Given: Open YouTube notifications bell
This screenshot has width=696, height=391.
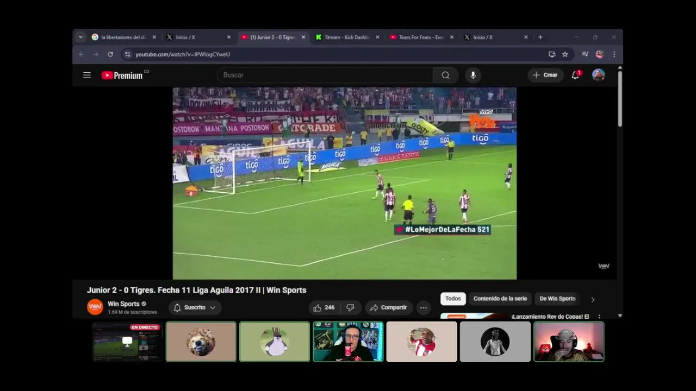Looking at the screenshot, I should tap(575, 75).
